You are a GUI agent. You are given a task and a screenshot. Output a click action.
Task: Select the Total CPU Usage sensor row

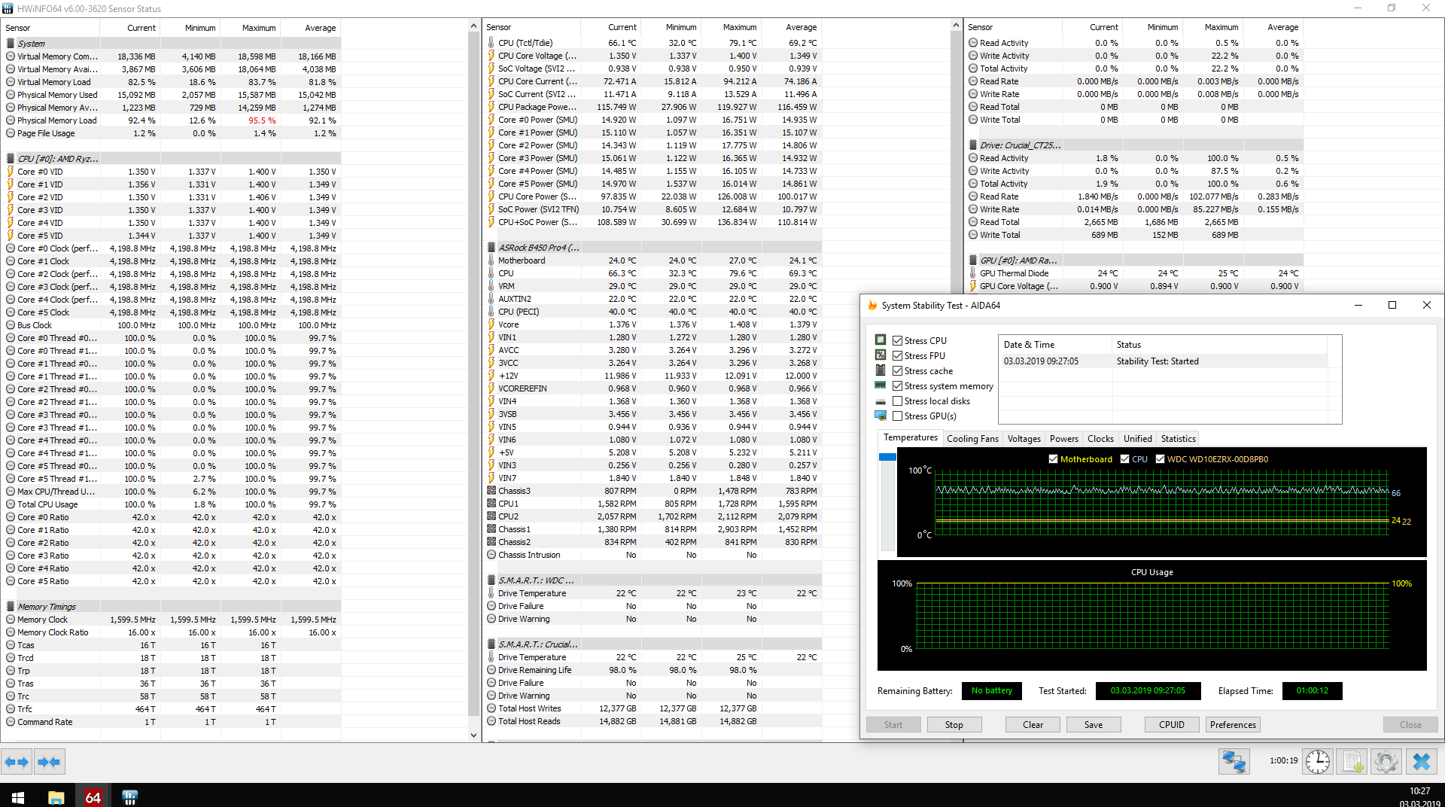(x=172, y=504)
